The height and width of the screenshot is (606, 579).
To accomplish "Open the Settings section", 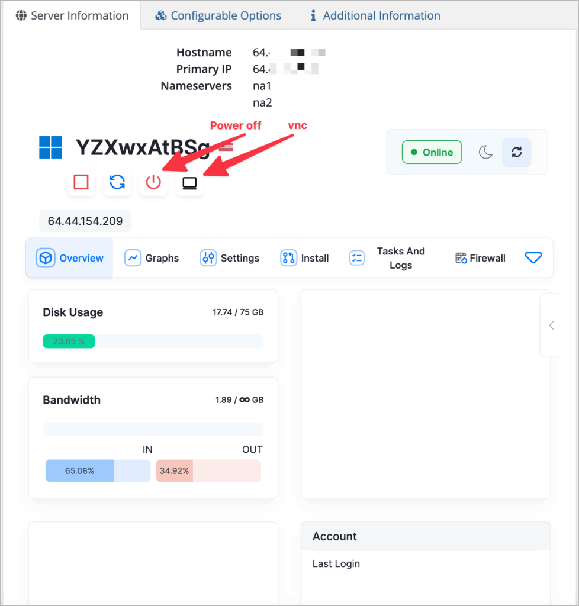I will click(230, 258).
